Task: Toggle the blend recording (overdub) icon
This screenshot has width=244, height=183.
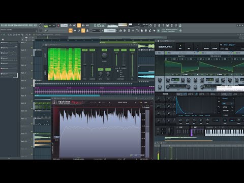Action: pos(83,25)
